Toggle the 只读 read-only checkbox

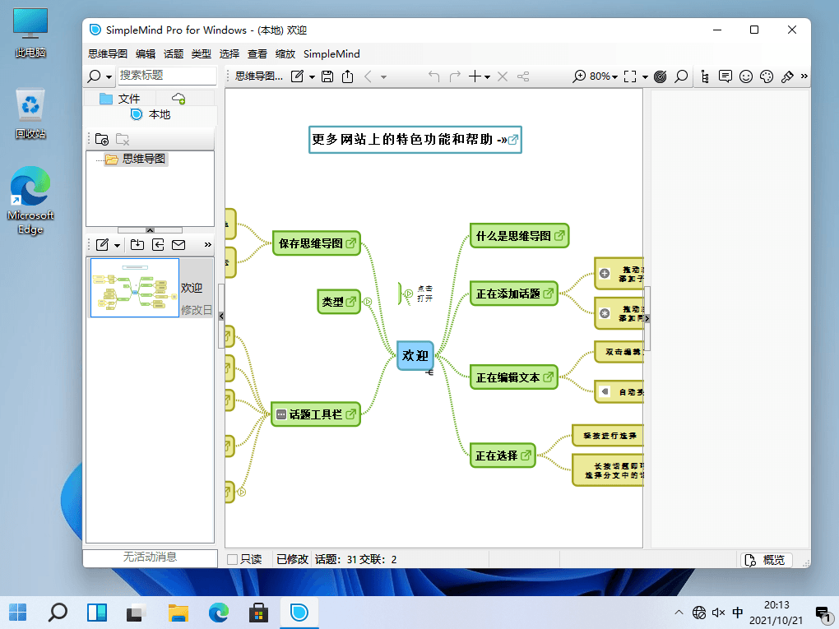(x=232, y=559)
